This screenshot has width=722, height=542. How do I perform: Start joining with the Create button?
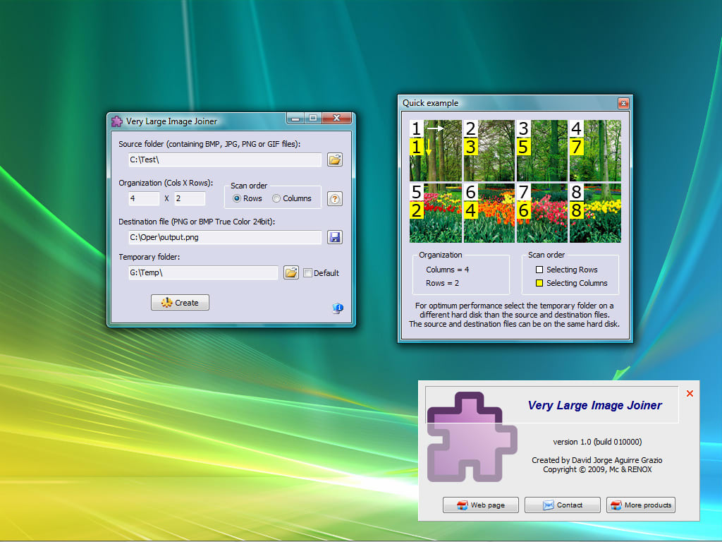click(x=180, y=302)
